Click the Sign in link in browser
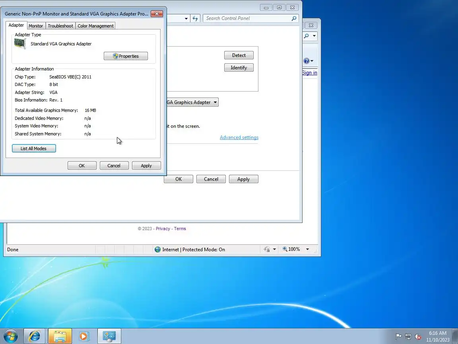This screenshot has height=344, width=458. click(310, 72)
